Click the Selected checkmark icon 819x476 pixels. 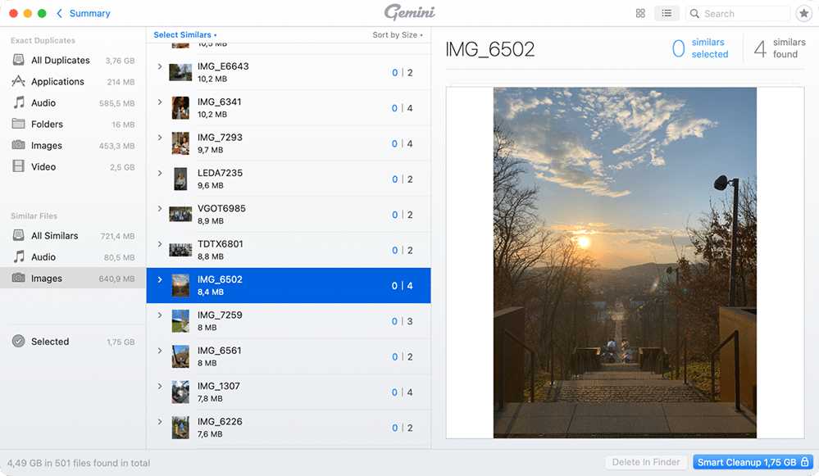coord(18,342)
